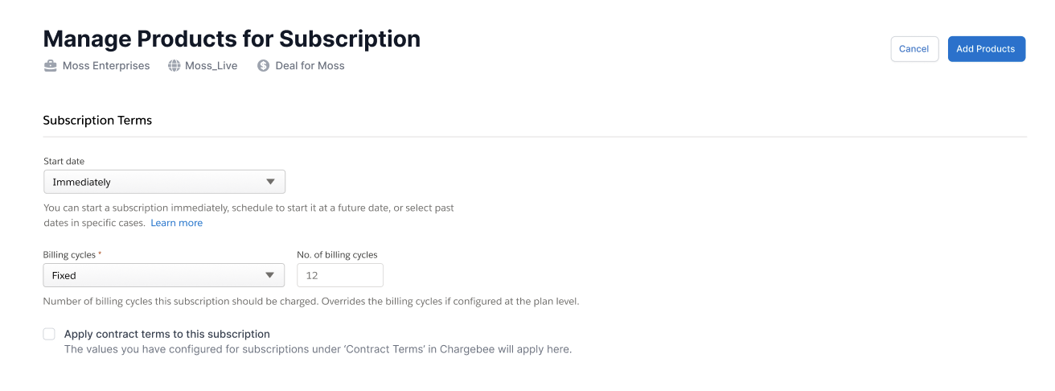Click the arrow on the Billing cycles dropdown
The width and height of the screenshot is (1055, 391).
point(270,275)
